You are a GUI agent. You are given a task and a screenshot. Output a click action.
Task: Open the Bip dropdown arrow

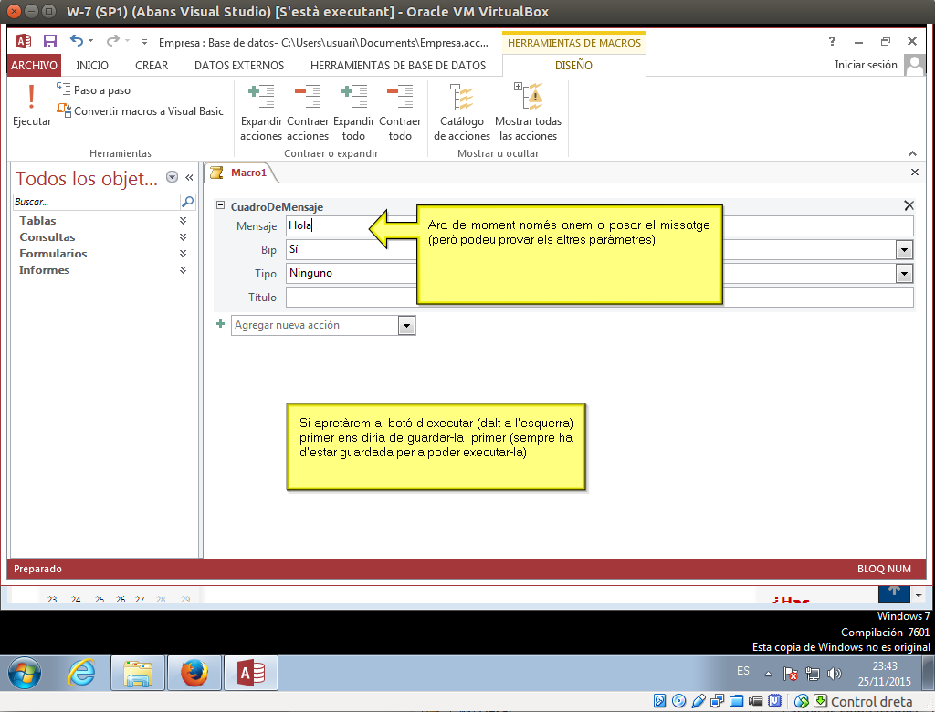coord(905,250)
